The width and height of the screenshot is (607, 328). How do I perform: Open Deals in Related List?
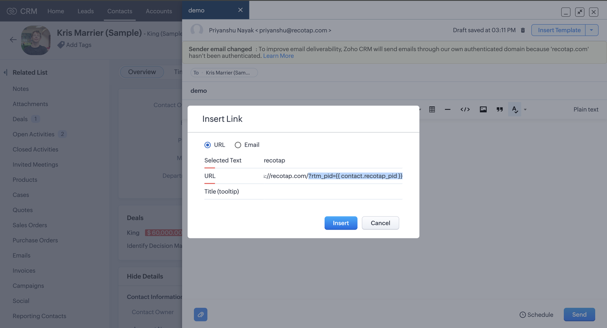click(20, 119)
